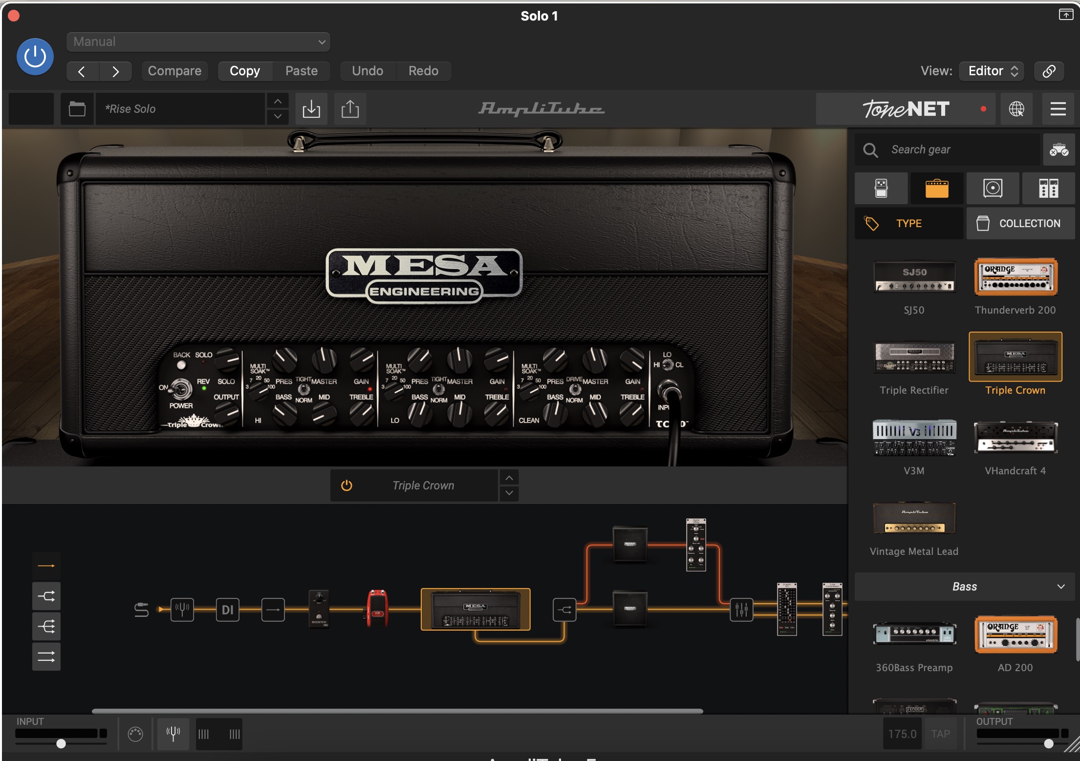Click the export preset share icon
Image resolution: width=1080 pixels, height=761 pixels.
pos(350,108)
